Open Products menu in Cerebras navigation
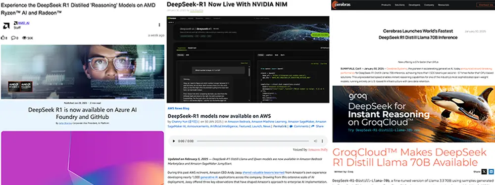 click(386, 5)
